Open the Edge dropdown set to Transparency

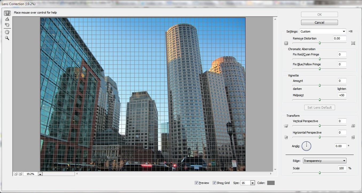(344, 160)
